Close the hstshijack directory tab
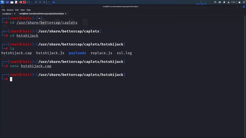This screenshot has width=246, height=138. [x=66, y=14]
